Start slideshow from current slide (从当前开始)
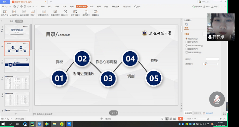This screenshot has width=239, height=127. [14, 13]
